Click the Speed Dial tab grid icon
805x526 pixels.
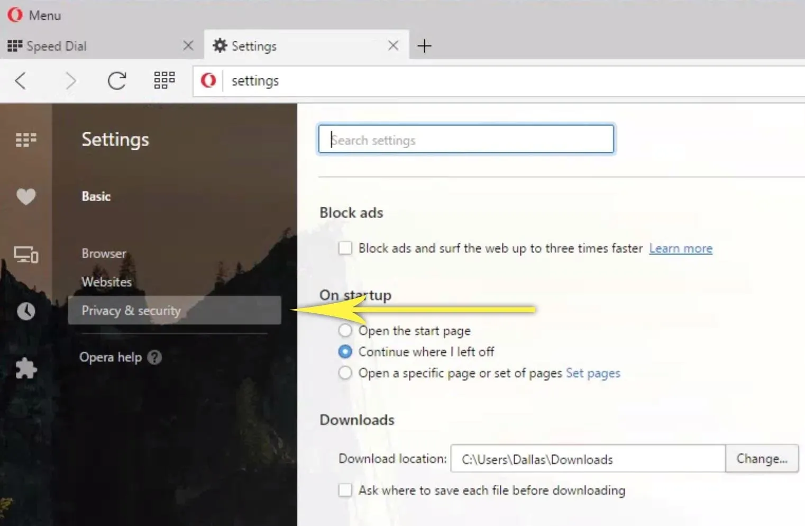coord(15,46)
